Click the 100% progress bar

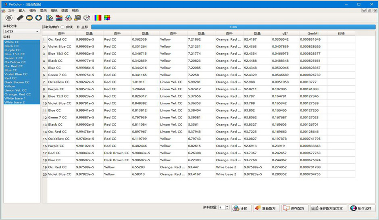[233, 27]
